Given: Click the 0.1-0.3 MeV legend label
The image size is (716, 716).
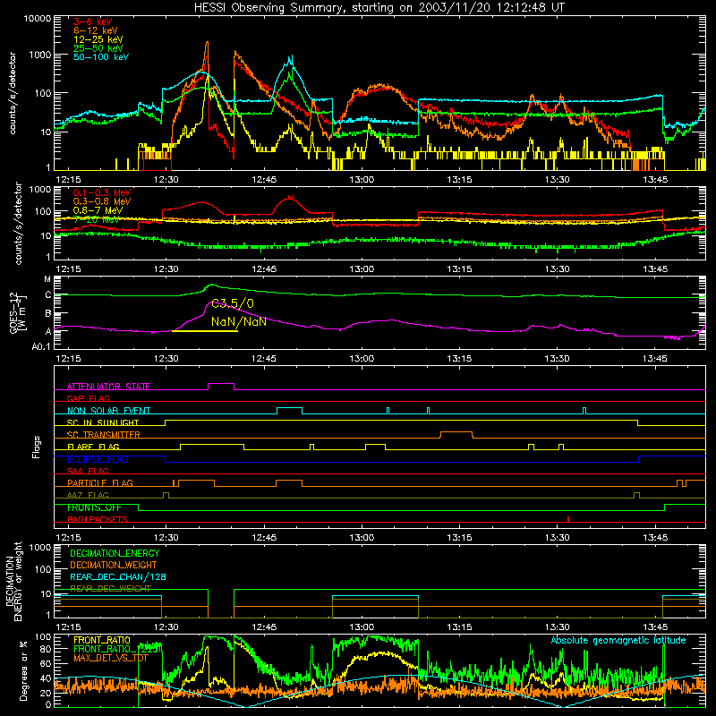Looking at the screenshot, I should [x=102, y=192].
